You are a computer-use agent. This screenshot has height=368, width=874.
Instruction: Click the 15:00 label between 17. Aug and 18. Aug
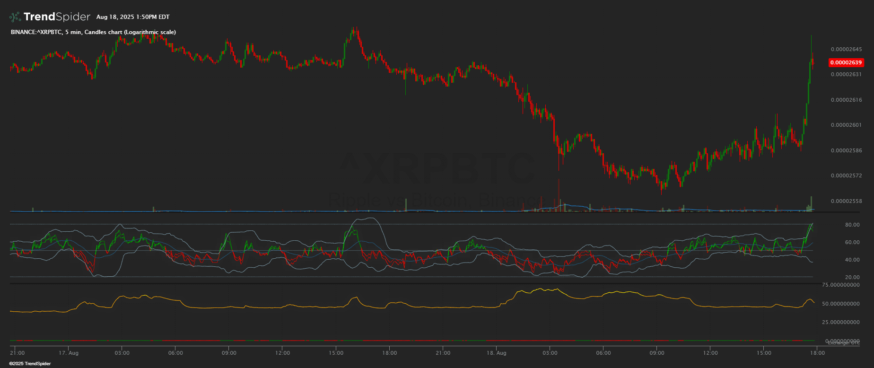click(x=336, y=353)
